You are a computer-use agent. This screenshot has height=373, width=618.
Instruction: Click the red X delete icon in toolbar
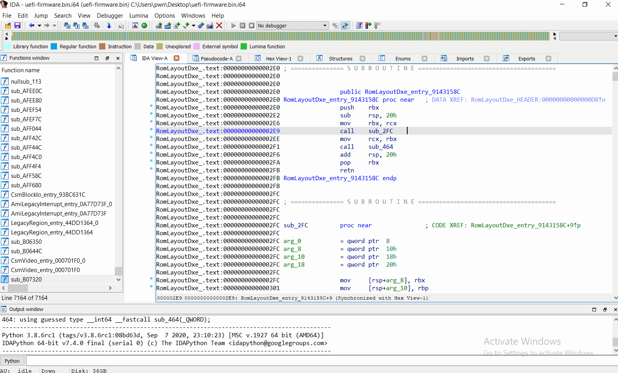219,26
